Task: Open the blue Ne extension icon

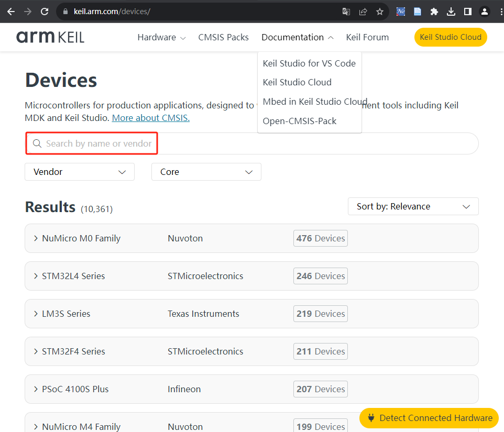Action: pyautogui.click(x=400, y=12)
